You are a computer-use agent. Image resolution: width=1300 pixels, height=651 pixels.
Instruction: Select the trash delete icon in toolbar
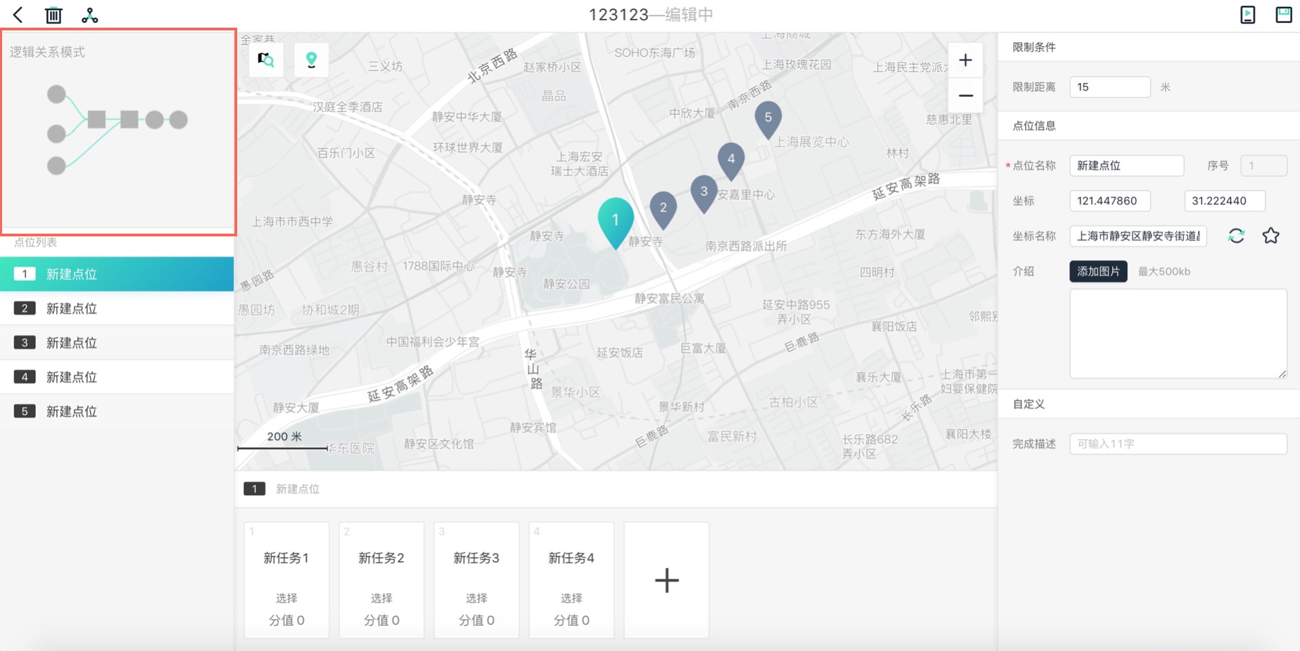coord(53,14)
